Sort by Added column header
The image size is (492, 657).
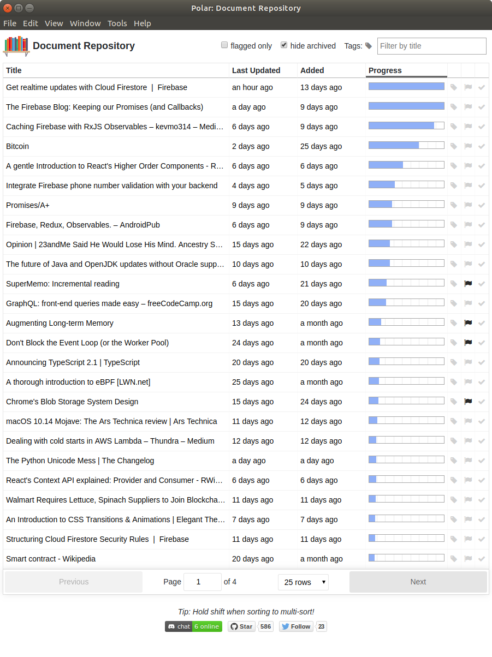(x=331, y=70)
